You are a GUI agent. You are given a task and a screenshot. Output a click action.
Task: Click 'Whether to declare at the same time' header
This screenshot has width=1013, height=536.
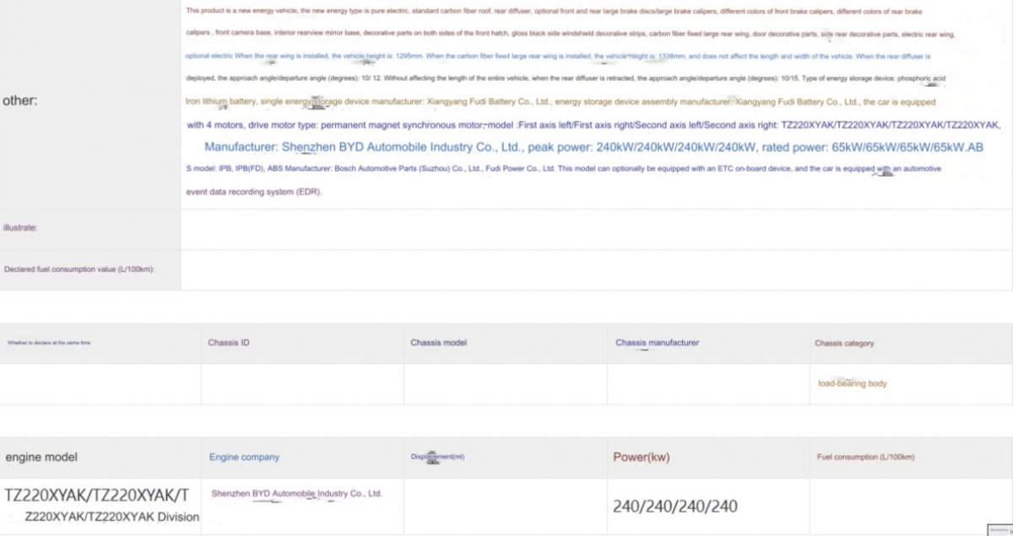[x=49, y=344]
